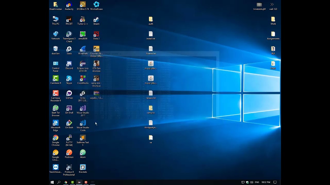Screen dimensions: 330x185
Task: Launch TeamViewer desktop shortcut
Action: (x=56, y=169)
